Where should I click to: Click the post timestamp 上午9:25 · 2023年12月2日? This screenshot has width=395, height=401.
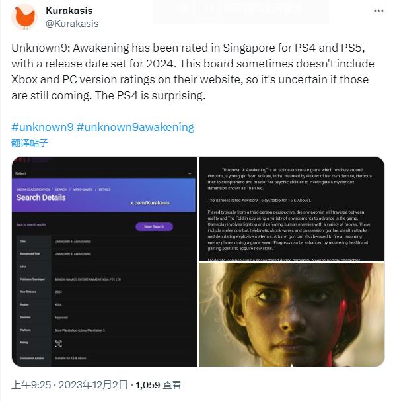(x=69, y=384)
